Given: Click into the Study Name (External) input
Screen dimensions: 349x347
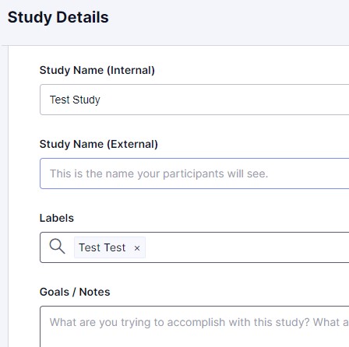Looking at the screenshot, I should [x=195, y=173].
